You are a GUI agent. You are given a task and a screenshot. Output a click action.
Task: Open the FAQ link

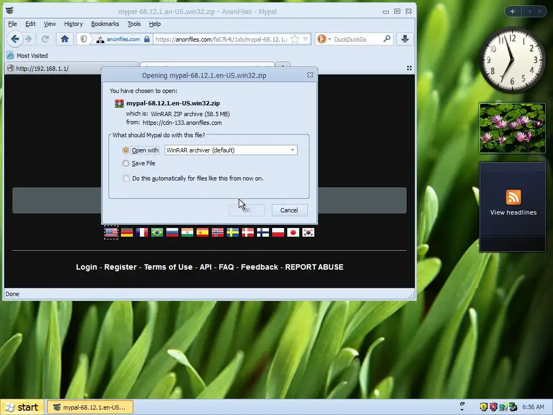(x=226, y=267)
